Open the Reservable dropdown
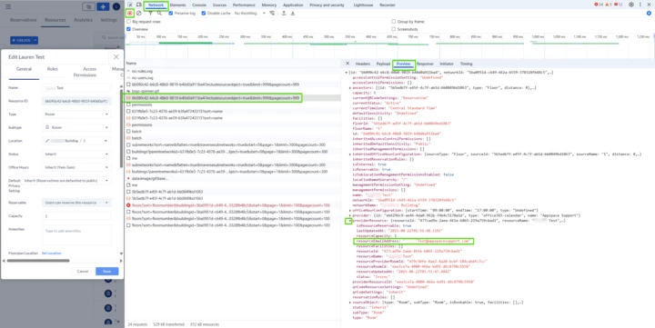The image size is (655, 328). click(76, 203)
